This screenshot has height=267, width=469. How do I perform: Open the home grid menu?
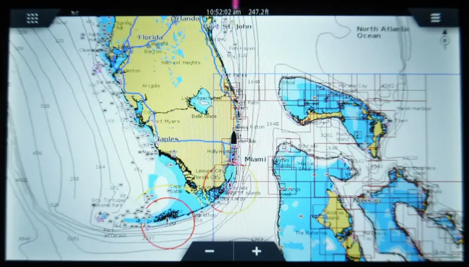(x=32, y=18)
